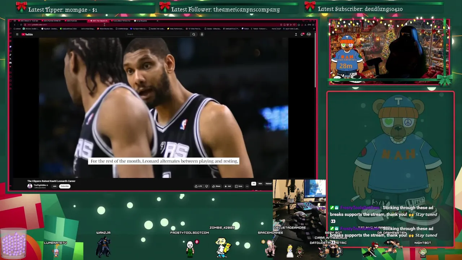Open more actions ellipsis under video

247,186
